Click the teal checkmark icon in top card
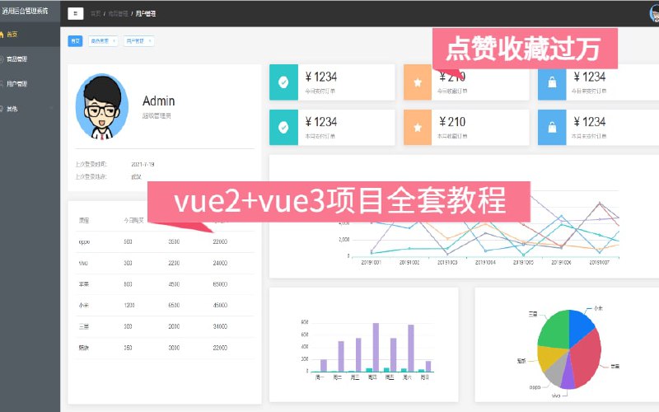Screen dimensions: 659x412 283,82
